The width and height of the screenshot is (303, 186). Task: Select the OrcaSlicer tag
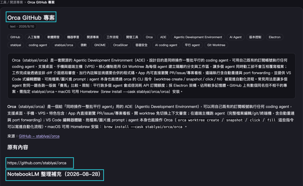coord(121,45)
